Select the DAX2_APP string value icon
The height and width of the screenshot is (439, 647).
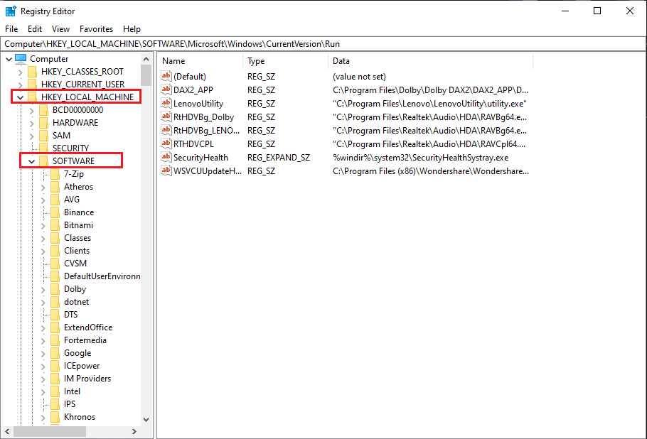click(x=166, y=90)
